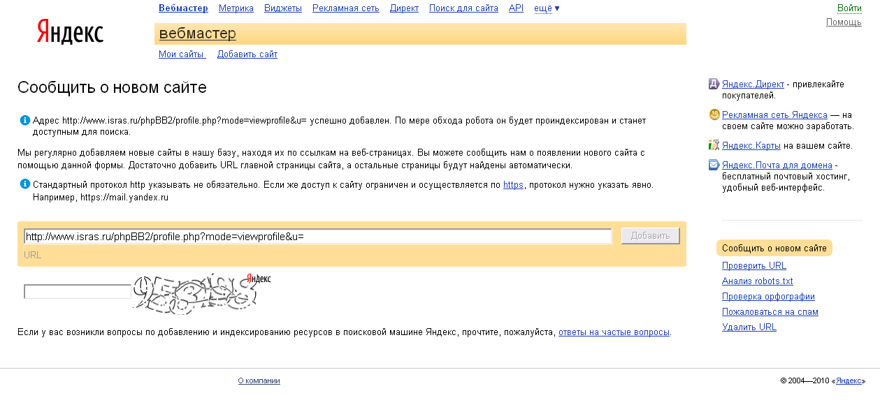This screenshot has height=407, width=880.
Task: Click the вебмастер header title link
Action: coord(198,34)
